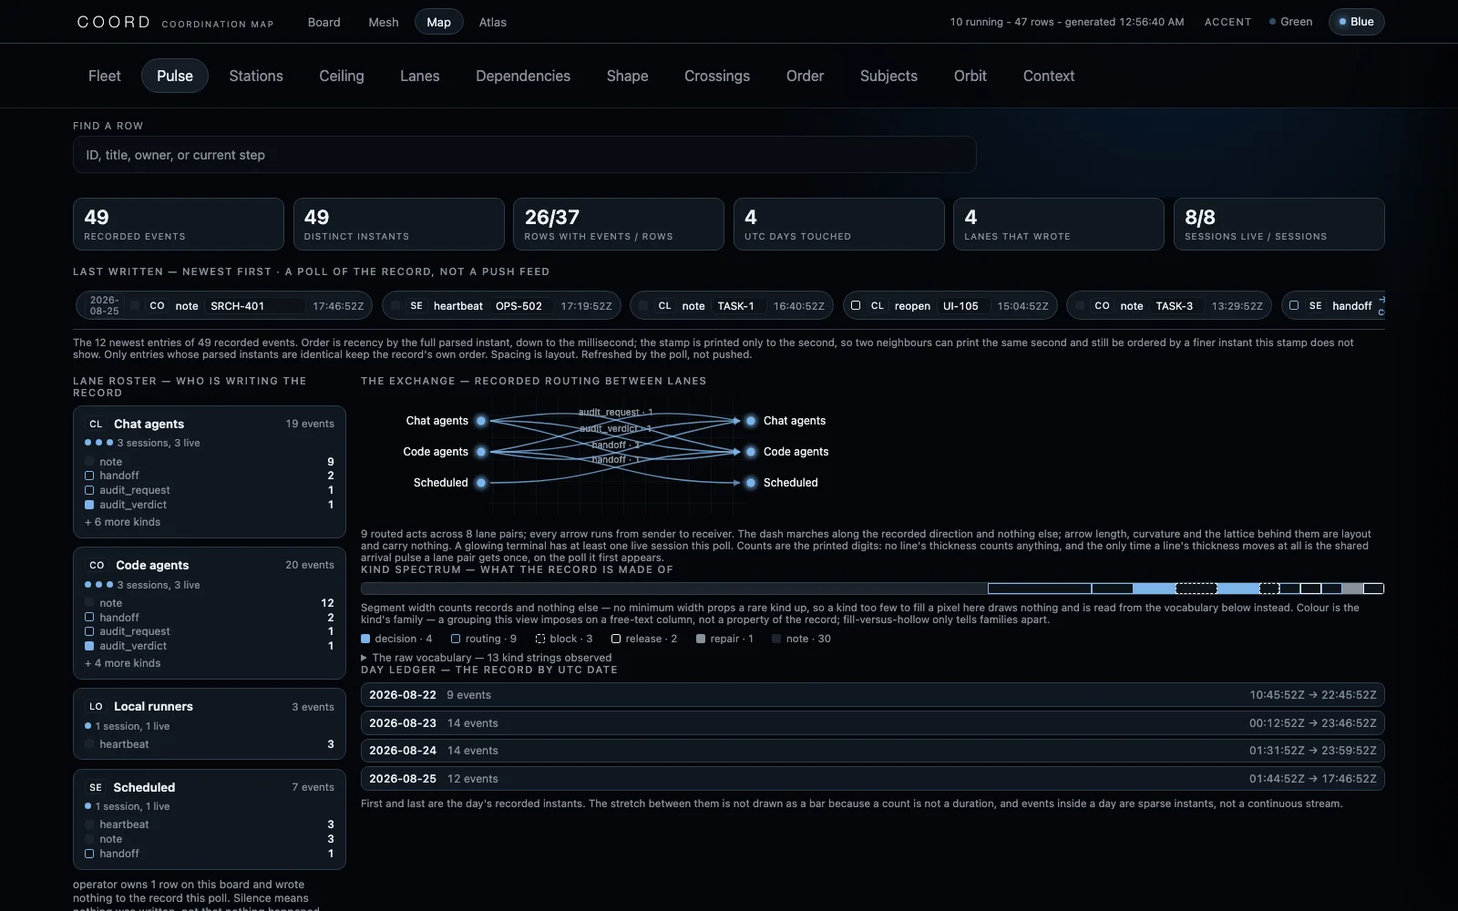Focus the Find a row search field
Screen dimensions: 1458x911
pos(524,155)
